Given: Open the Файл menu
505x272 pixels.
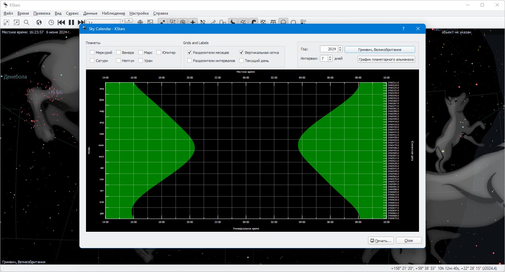Looking at the screenshot, I should click(x=8, y=13).
